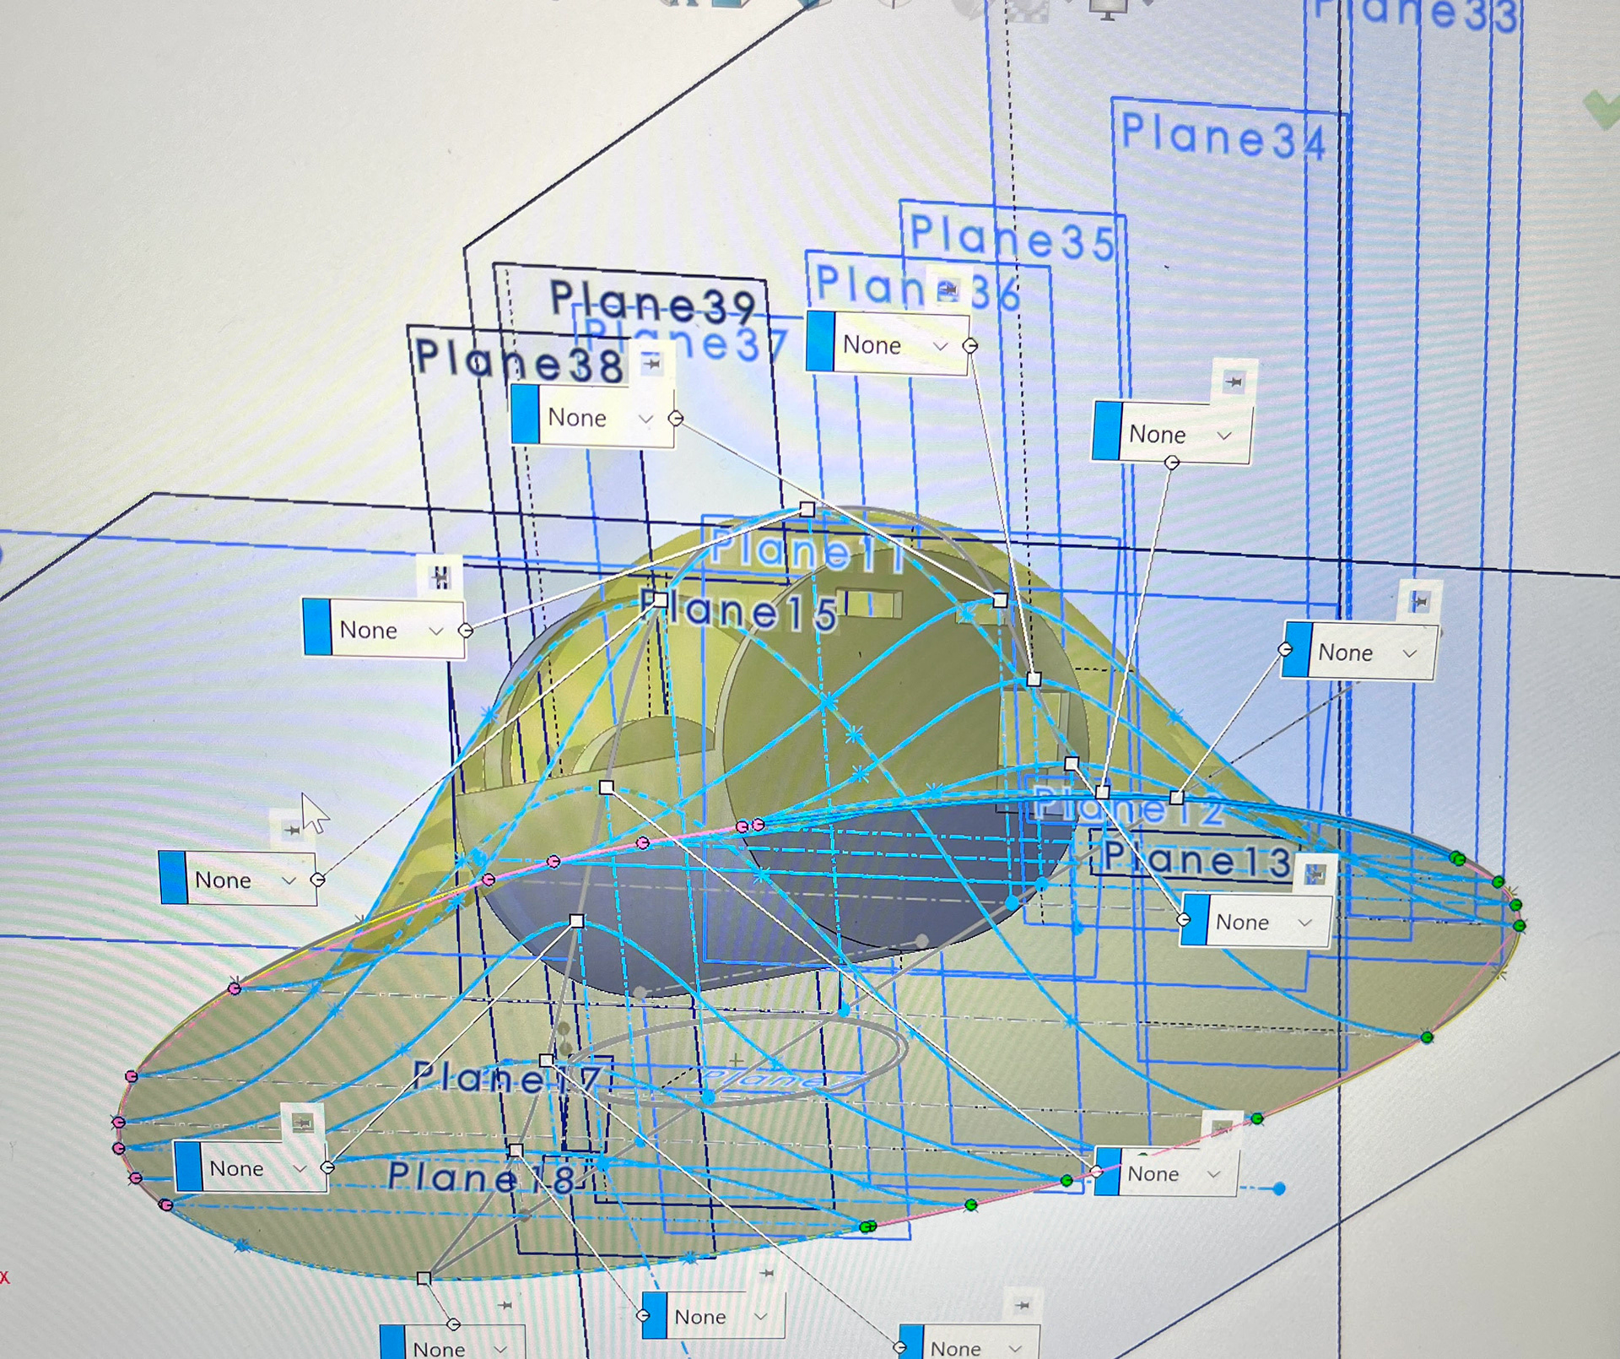
Task: Click the Plane35 label text
Action: [x=1011, y=238]
